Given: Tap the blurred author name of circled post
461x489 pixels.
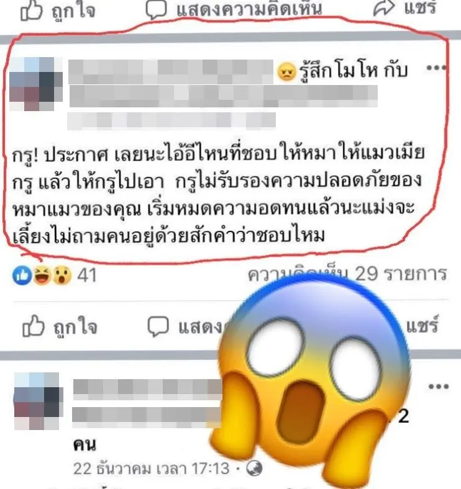Looking at the screenshot, I should pos(170,71).
